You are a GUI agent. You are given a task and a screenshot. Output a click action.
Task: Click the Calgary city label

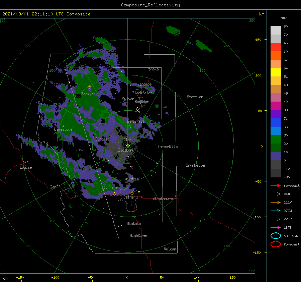(130, 197)
